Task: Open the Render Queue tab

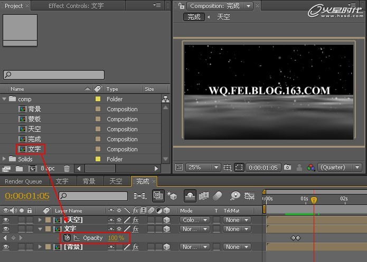Action: pyautogui.click(x=23, y=181)
